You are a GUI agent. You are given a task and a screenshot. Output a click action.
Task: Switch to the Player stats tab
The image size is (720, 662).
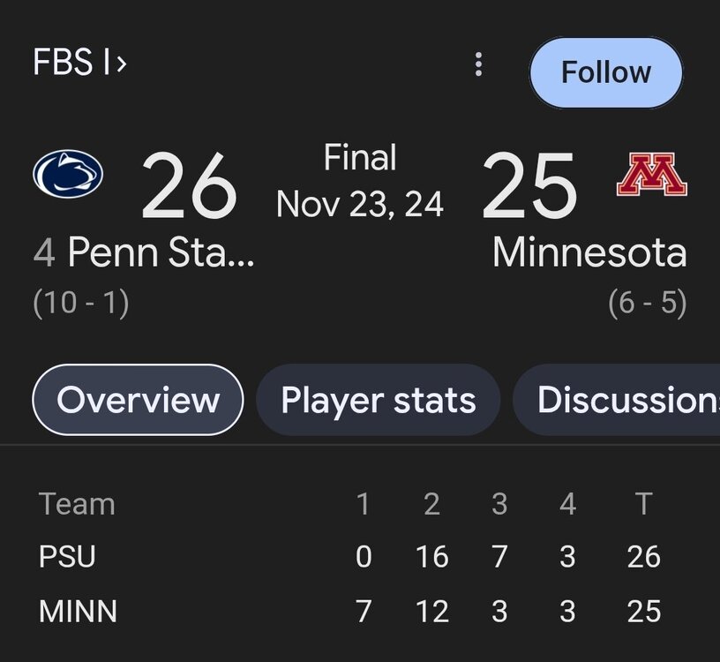tap(378, 400)
